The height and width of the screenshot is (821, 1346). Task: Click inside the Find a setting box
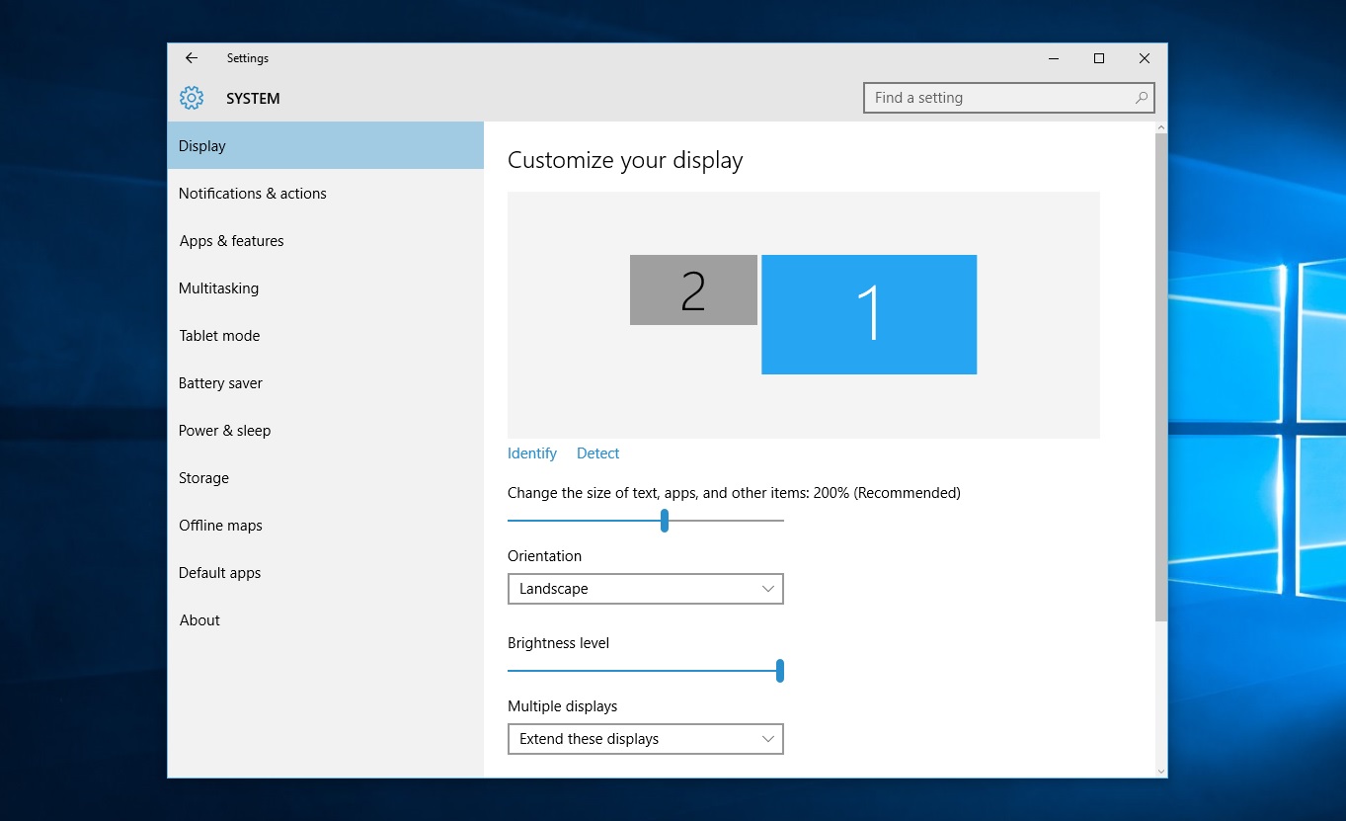coord(988,98)
